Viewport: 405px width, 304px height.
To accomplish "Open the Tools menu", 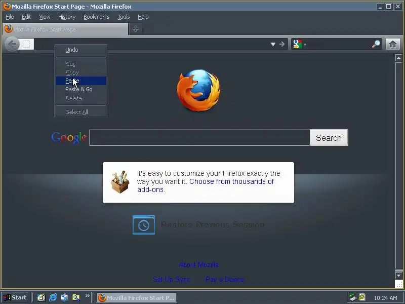I will click(x=124, y=17).
